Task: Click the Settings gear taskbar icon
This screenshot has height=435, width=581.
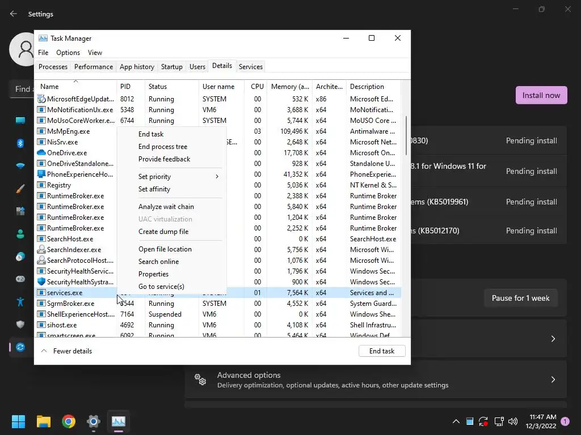Action: point(94,421)
